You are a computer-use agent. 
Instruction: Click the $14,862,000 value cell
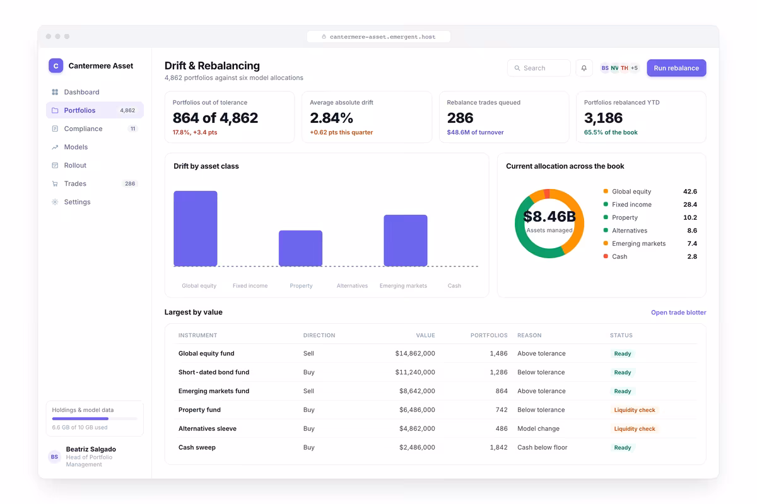[415, 353]
